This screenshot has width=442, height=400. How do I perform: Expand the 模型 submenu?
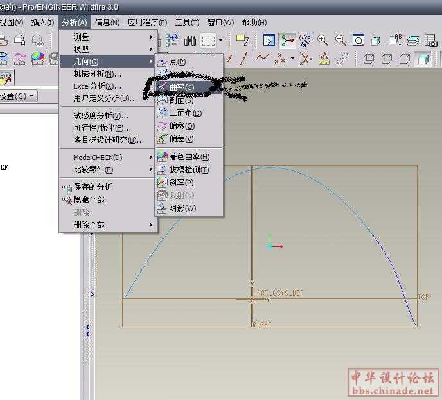[108, 49]
